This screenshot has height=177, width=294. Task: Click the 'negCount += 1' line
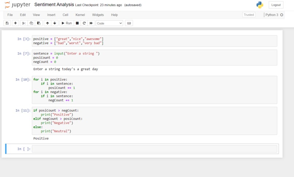(61, 100)
